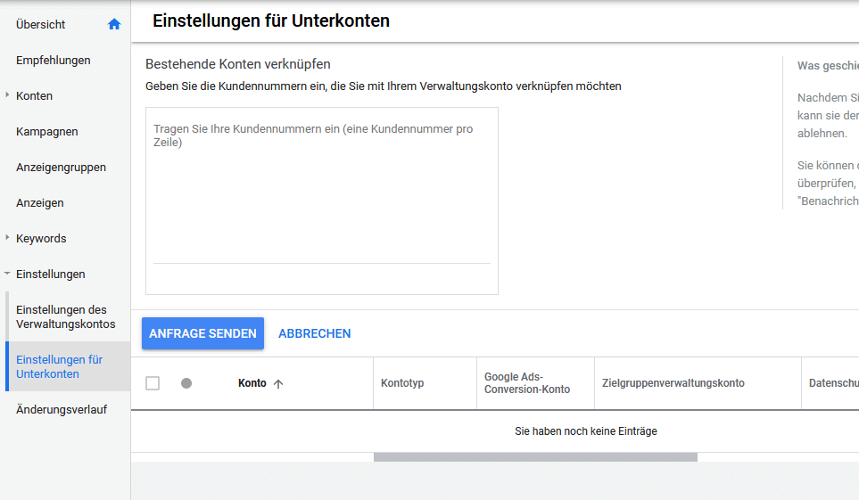Open Änderungsverlauf in the sidebar
The image size is (859, 500).
coord(62,410)
